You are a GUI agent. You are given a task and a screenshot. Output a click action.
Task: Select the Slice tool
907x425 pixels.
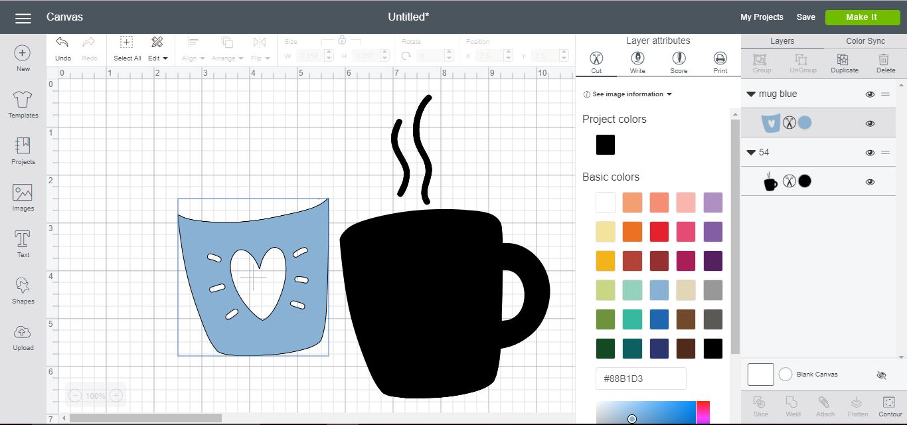760,405
